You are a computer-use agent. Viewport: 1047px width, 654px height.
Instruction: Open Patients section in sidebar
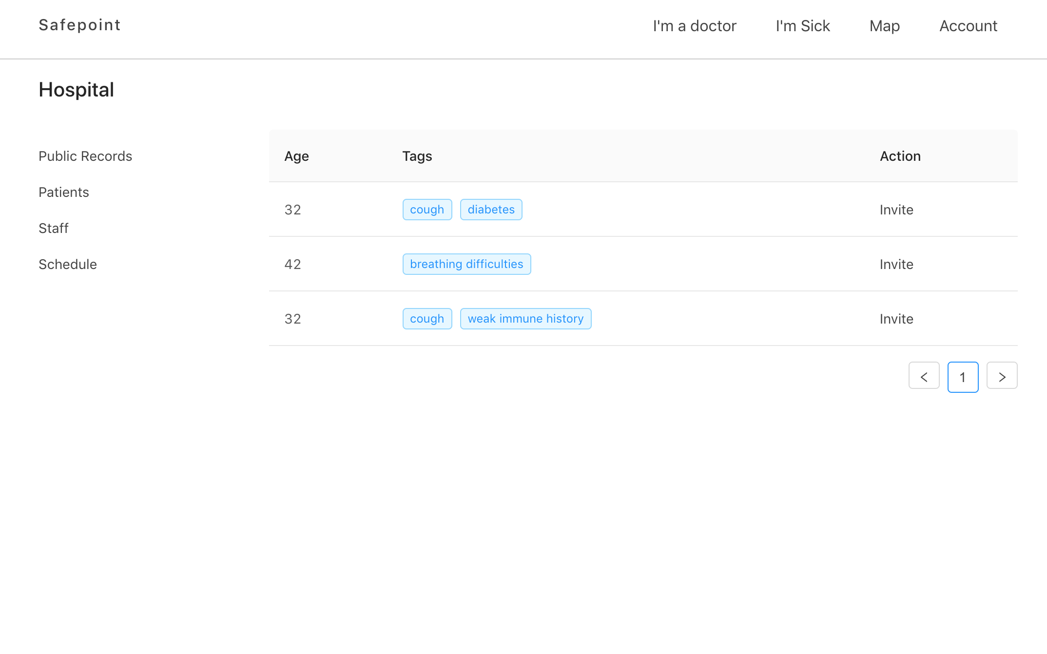click(64, 192)
